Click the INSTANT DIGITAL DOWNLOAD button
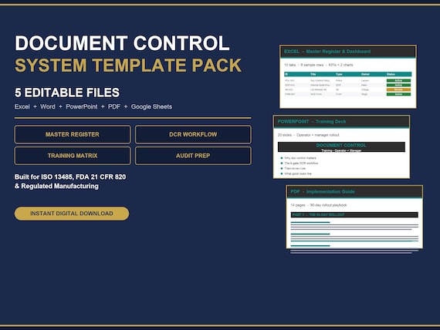The width and height of the screenshot is (440, 330). point(72,214)
